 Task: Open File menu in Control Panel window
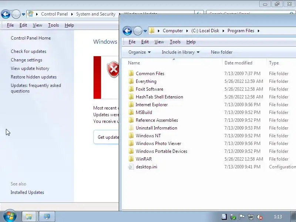pos(10,25)
